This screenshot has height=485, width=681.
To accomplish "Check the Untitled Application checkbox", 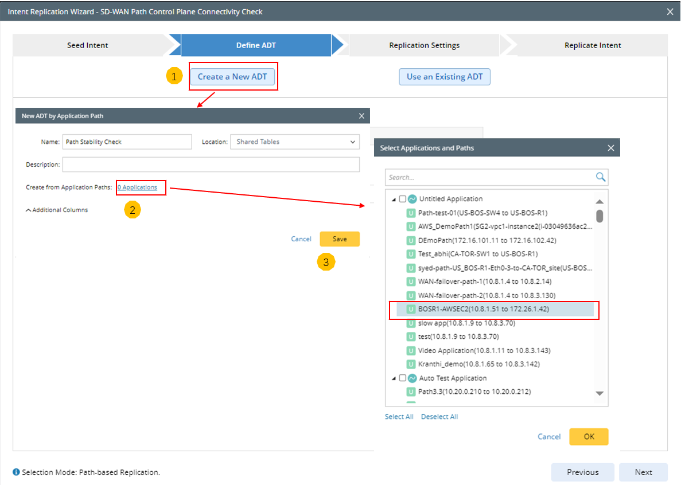I will pyautogui.click(x=403, y=199).
